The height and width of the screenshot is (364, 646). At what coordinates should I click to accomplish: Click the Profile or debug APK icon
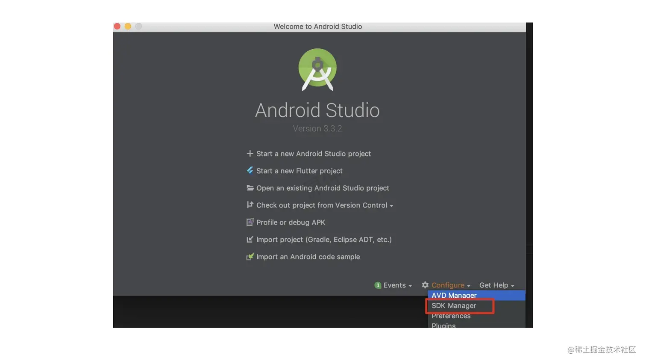tap(250, 222)
